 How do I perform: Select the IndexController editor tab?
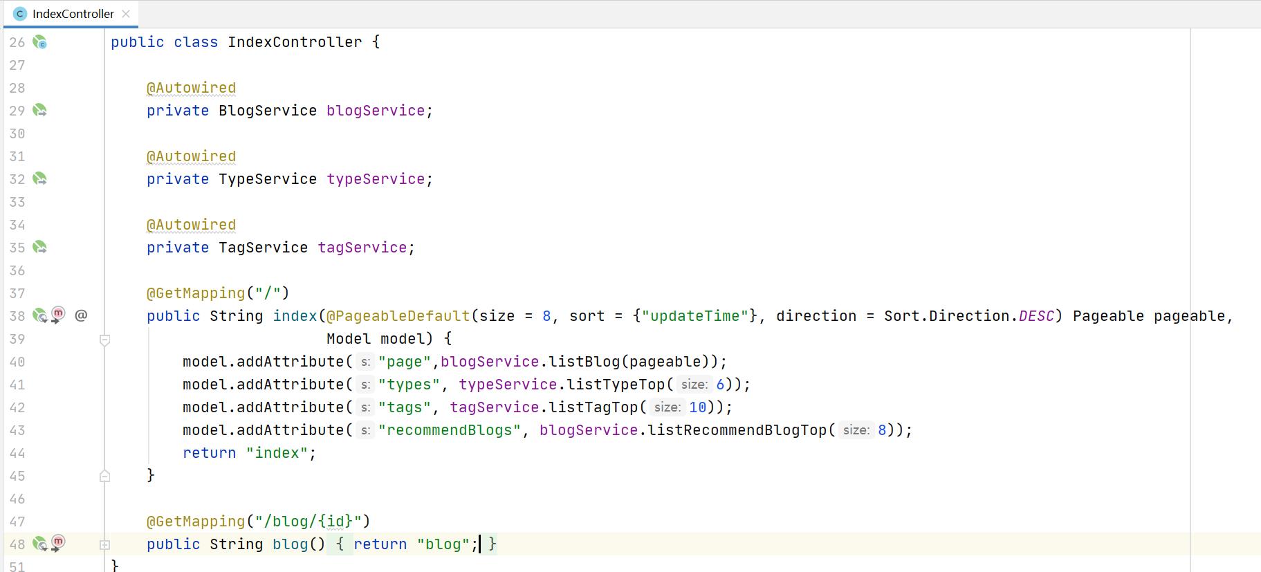(72, 14)
